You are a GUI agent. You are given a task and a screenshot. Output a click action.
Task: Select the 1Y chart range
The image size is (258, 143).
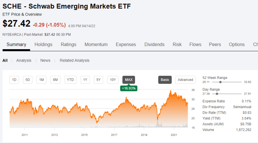coord(85,80)
